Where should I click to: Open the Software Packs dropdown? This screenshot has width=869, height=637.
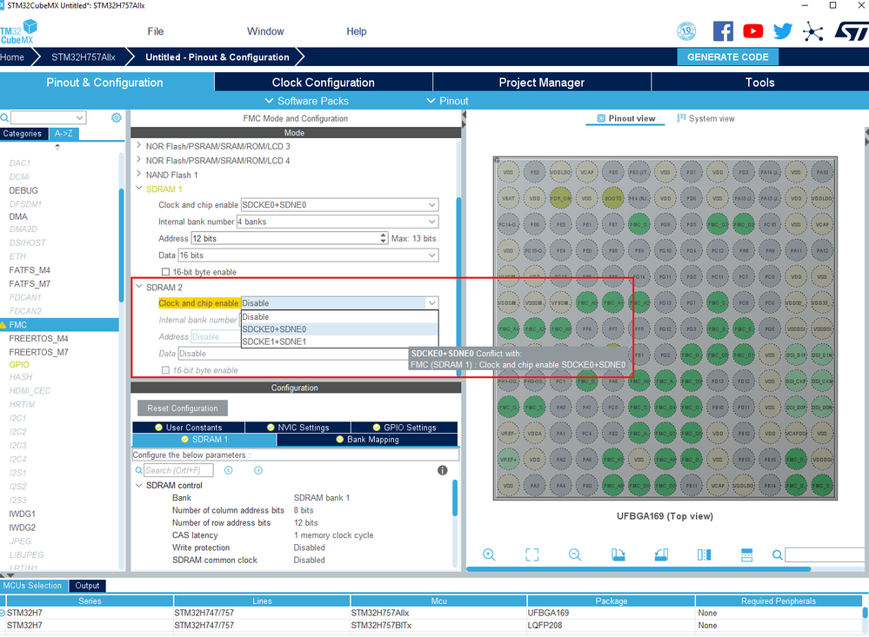pyautogui.click(x=306, y=101)
